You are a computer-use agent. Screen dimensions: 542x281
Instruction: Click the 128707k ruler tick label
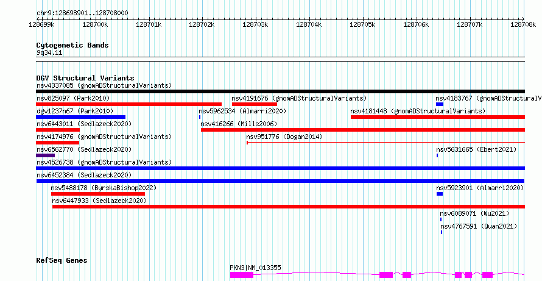[x=470, y=25]
